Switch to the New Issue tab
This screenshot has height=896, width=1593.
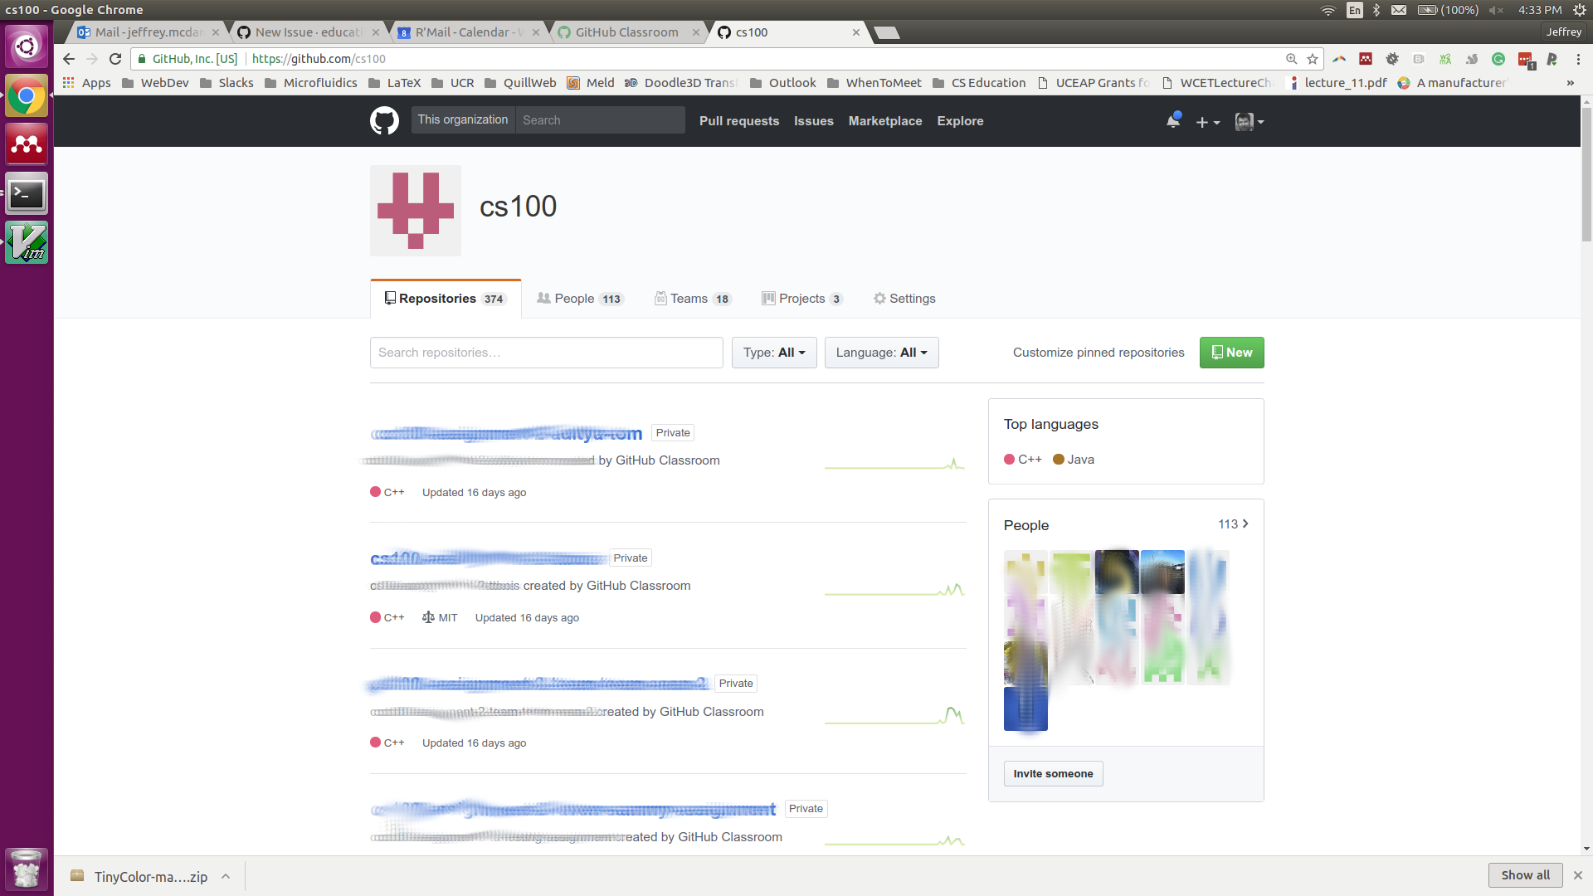[307, 32]
